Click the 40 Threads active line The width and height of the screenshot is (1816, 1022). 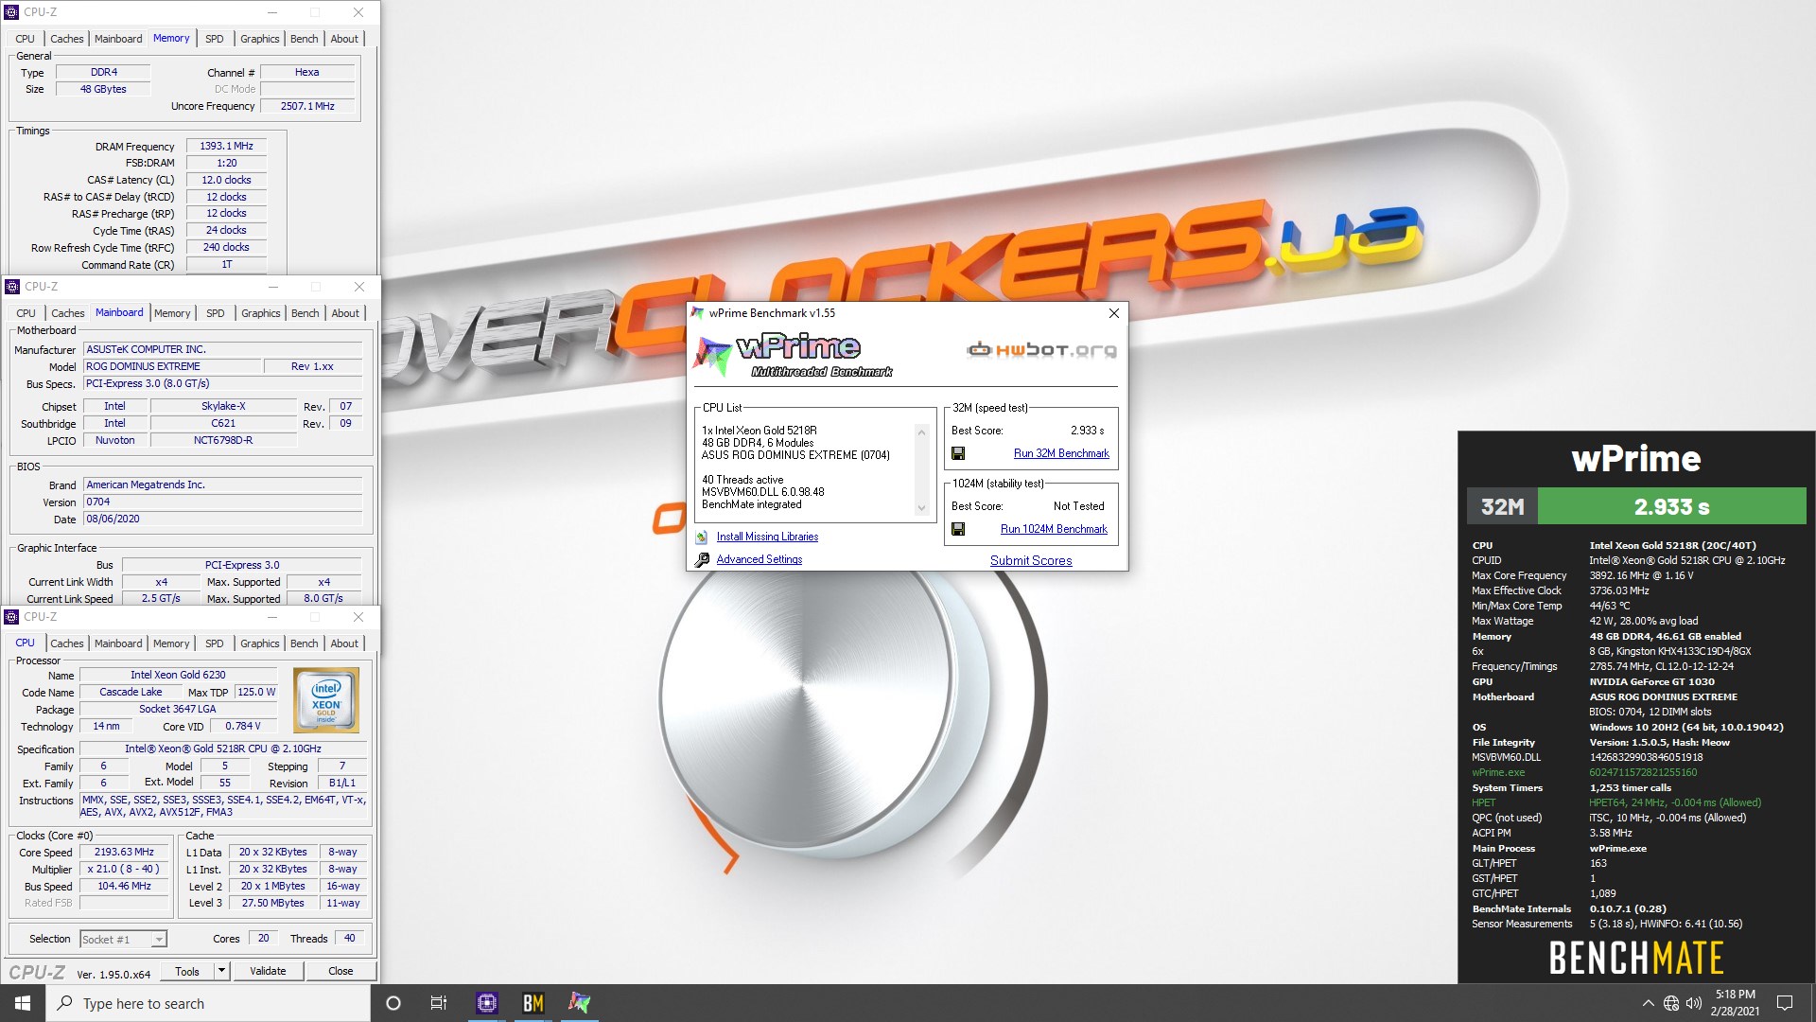[742, 480]
